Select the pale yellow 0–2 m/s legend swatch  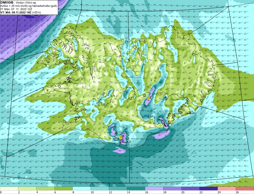(x=9, y=188)
